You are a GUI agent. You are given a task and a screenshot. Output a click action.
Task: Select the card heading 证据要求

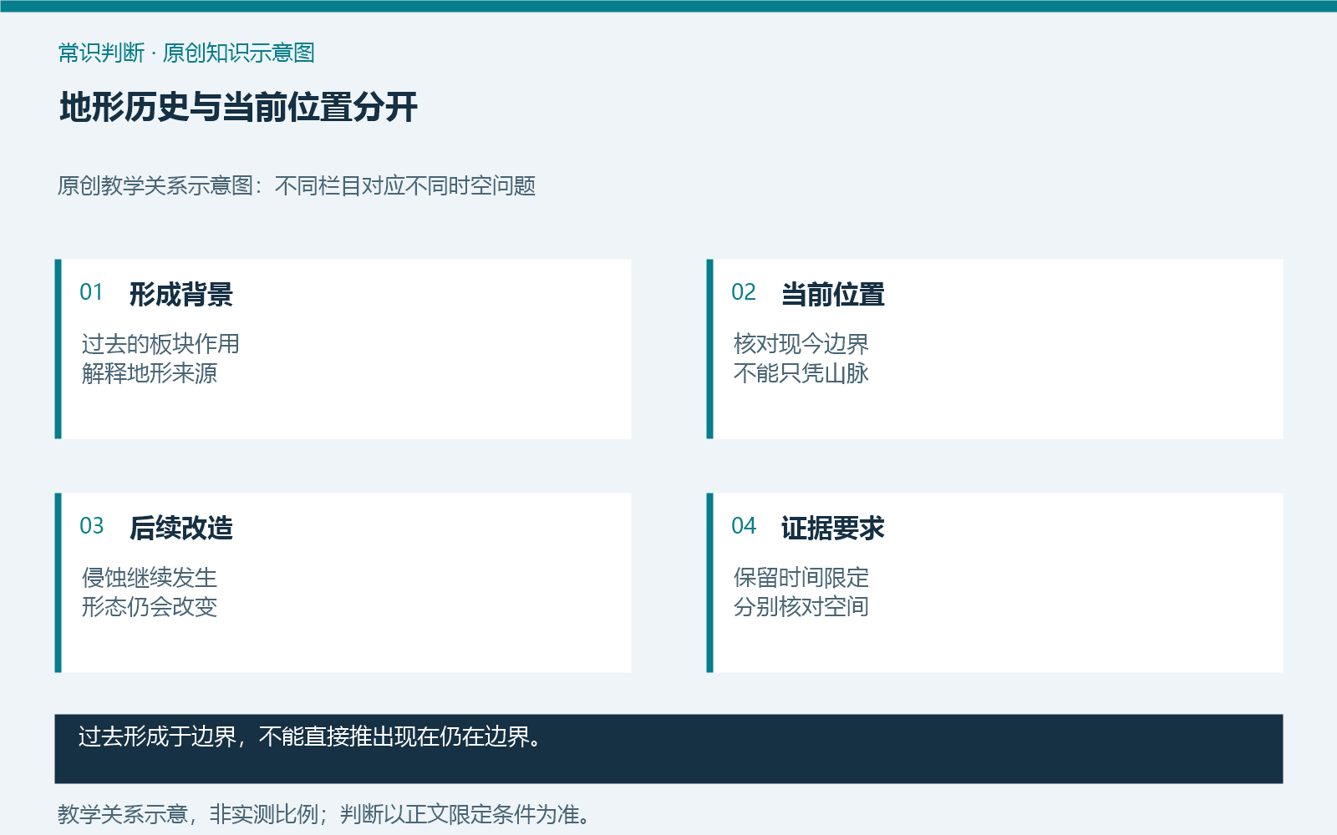coord(833,528)
